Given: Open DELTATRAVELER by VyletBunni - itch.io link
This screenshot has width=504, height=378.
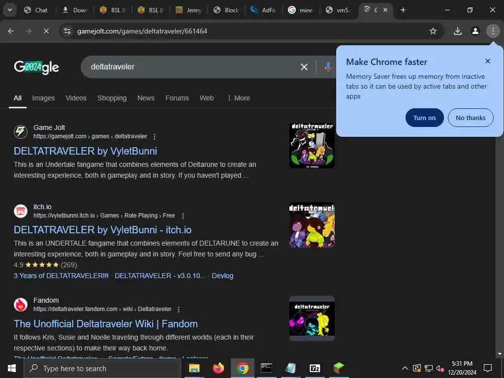Looking at the screenshot, I should click(x=102, y=230).
